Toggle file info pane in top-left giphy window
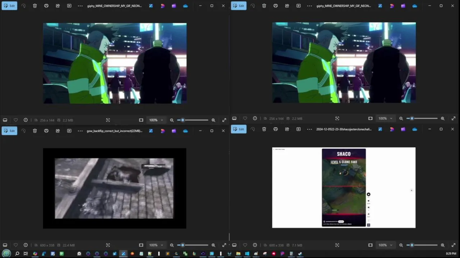460x258 pixels. 26,120
